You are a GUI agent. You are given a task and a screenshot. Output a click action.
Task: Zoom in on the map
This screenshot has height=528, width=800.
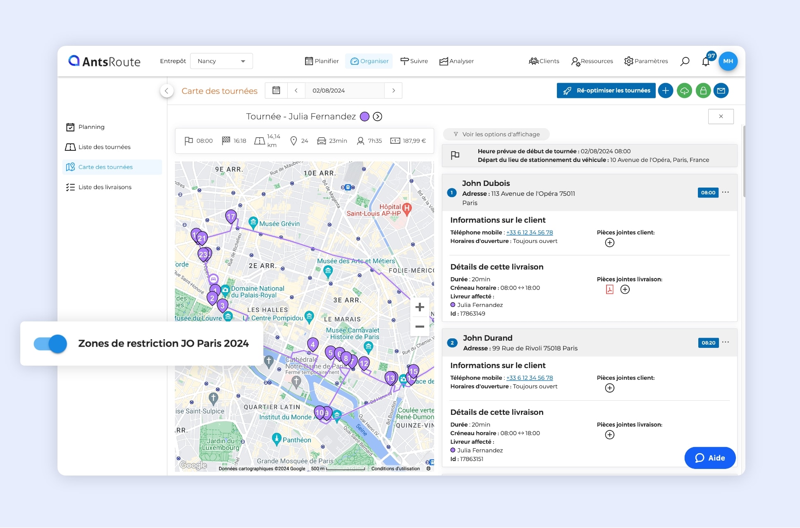coord(420,307)
